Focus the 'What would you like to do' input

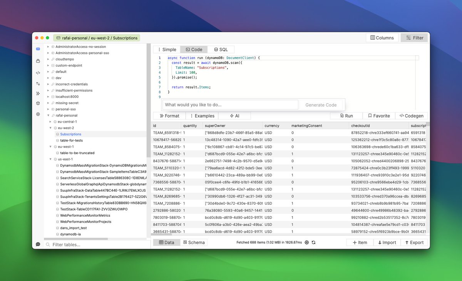(x=230, y=105)
